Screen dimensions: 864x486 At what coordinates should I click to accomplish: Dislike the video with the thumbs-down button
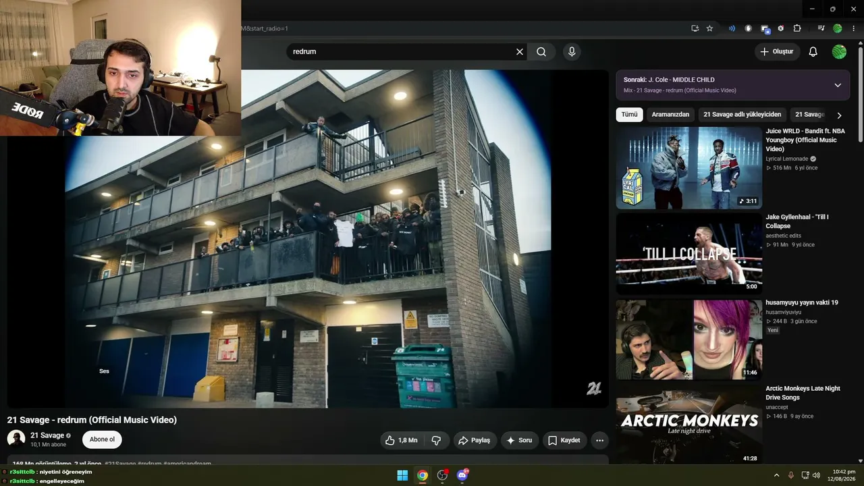pos(436,440)
